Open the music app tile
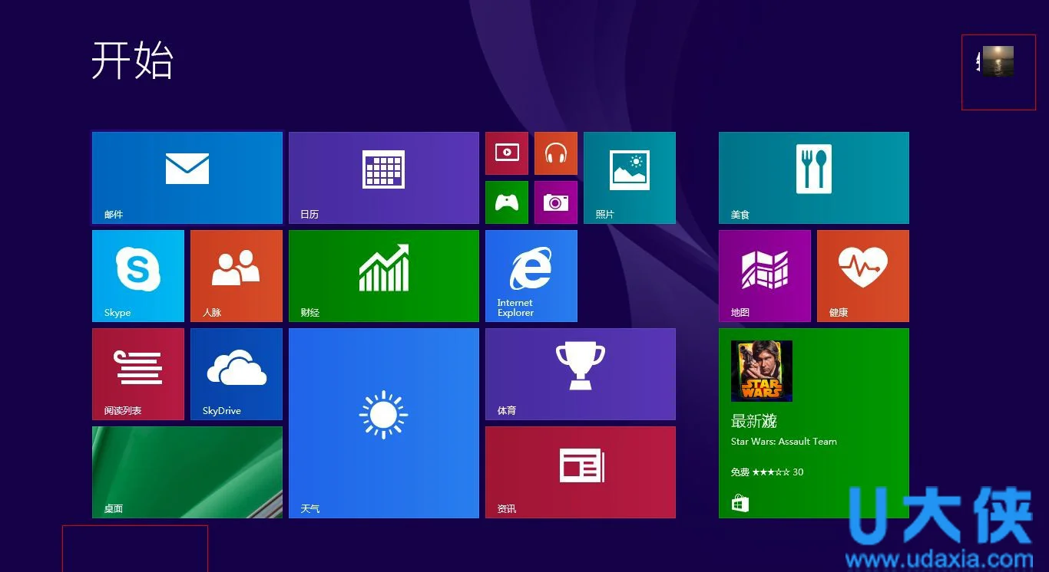 pyautogui.click(x=555, y=153)
